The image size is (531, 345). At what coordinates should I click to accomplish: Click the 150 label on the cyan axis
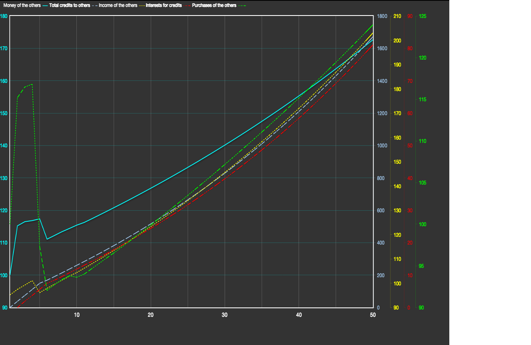(x=4, y=113)
